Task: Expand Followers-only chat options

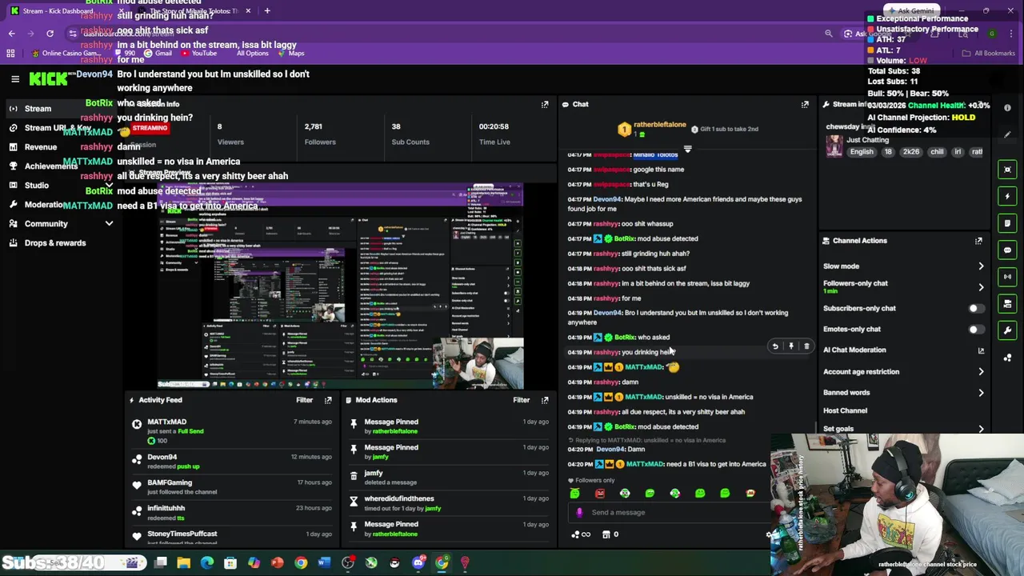Action: 981,287
